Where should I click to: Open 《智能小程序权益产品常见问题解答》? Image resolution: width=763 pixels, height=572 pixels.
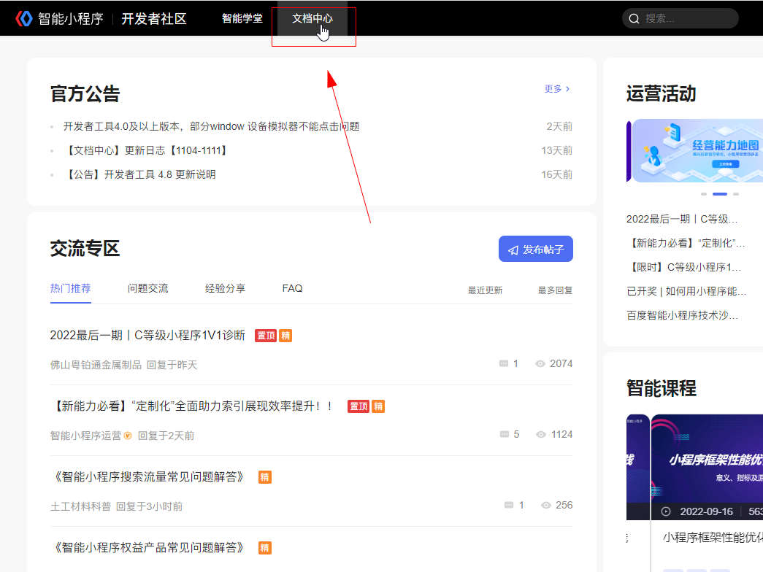tap(147, 547)
